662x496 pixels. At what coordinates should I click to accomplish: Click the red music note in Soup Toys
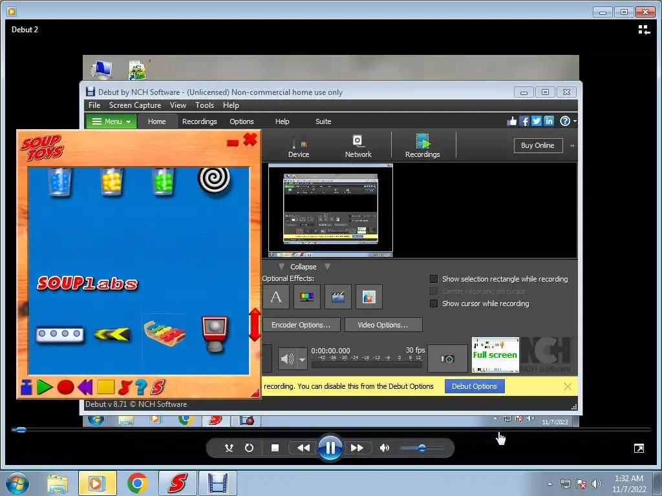(125, 387)
